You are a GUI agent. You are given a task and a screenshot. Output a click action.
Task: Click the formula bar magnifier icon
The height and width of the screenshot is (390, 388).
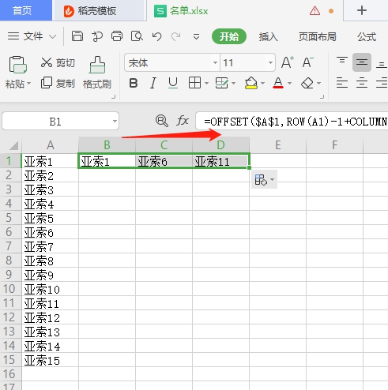tap(161, 121)
